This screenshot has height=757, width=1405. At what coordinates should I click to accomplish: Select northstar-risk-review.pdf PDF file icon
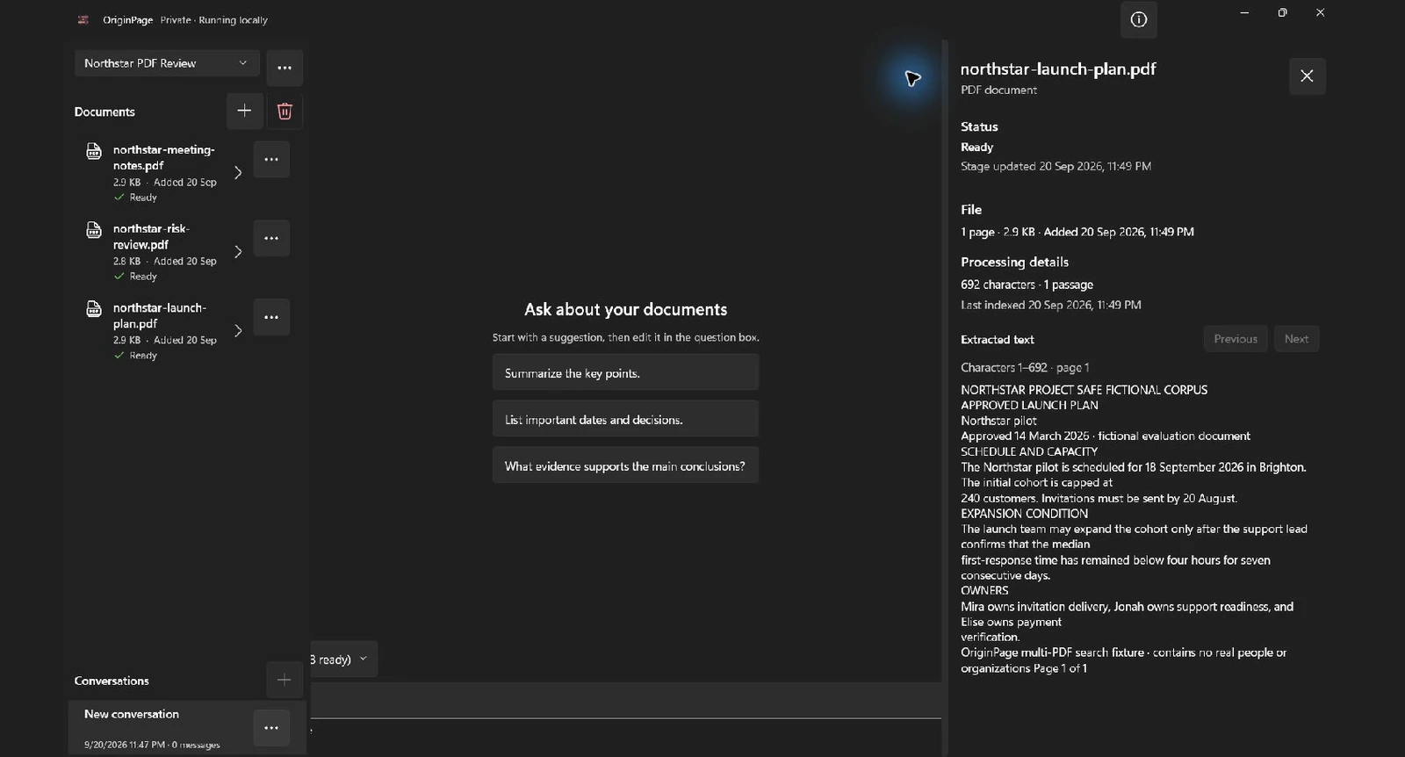[x=94, y=230]
